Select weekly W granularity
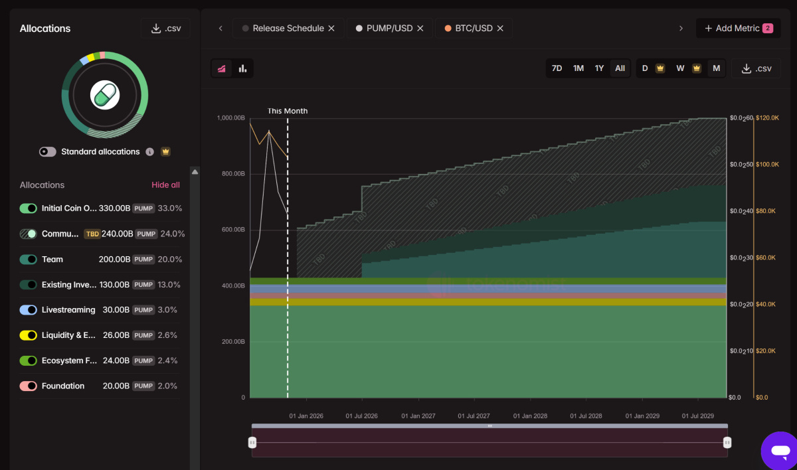Screen dimensions: 797x470 point(680,68)
